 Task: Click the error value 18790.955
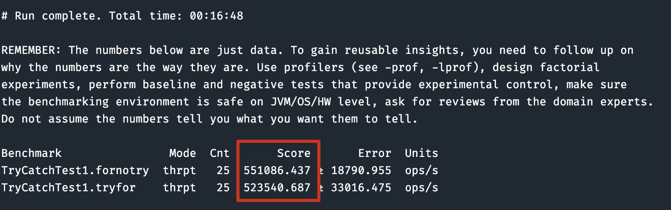(x=361, y=171)
